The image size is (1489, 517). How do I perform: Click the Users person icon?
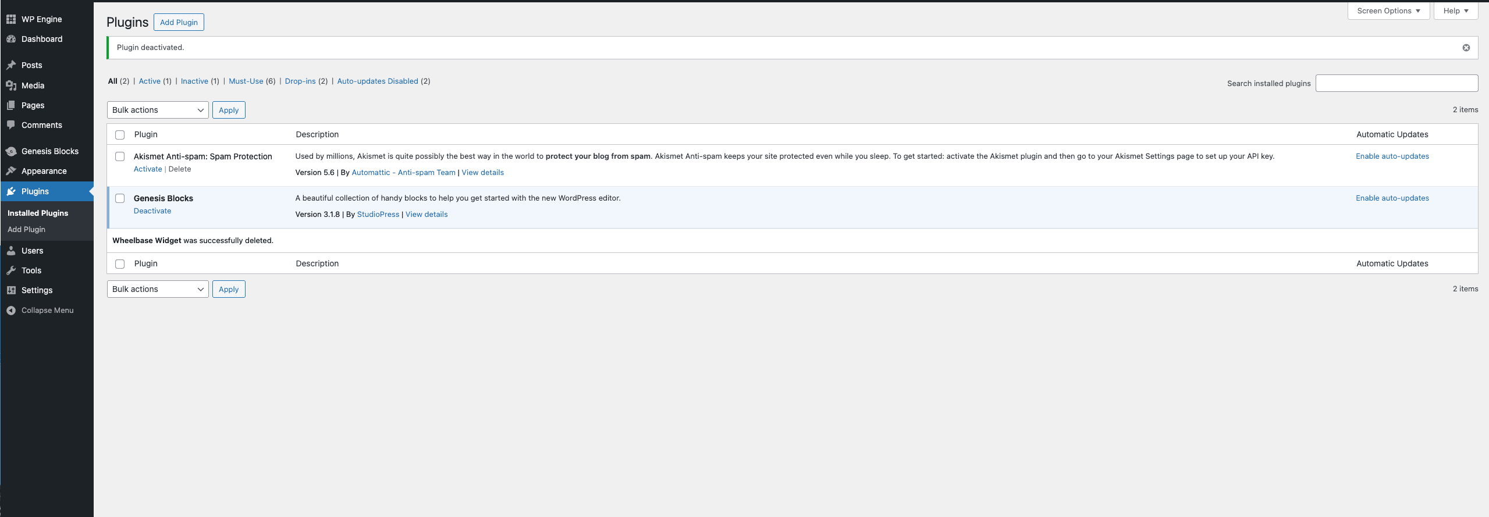pos(11,251)
